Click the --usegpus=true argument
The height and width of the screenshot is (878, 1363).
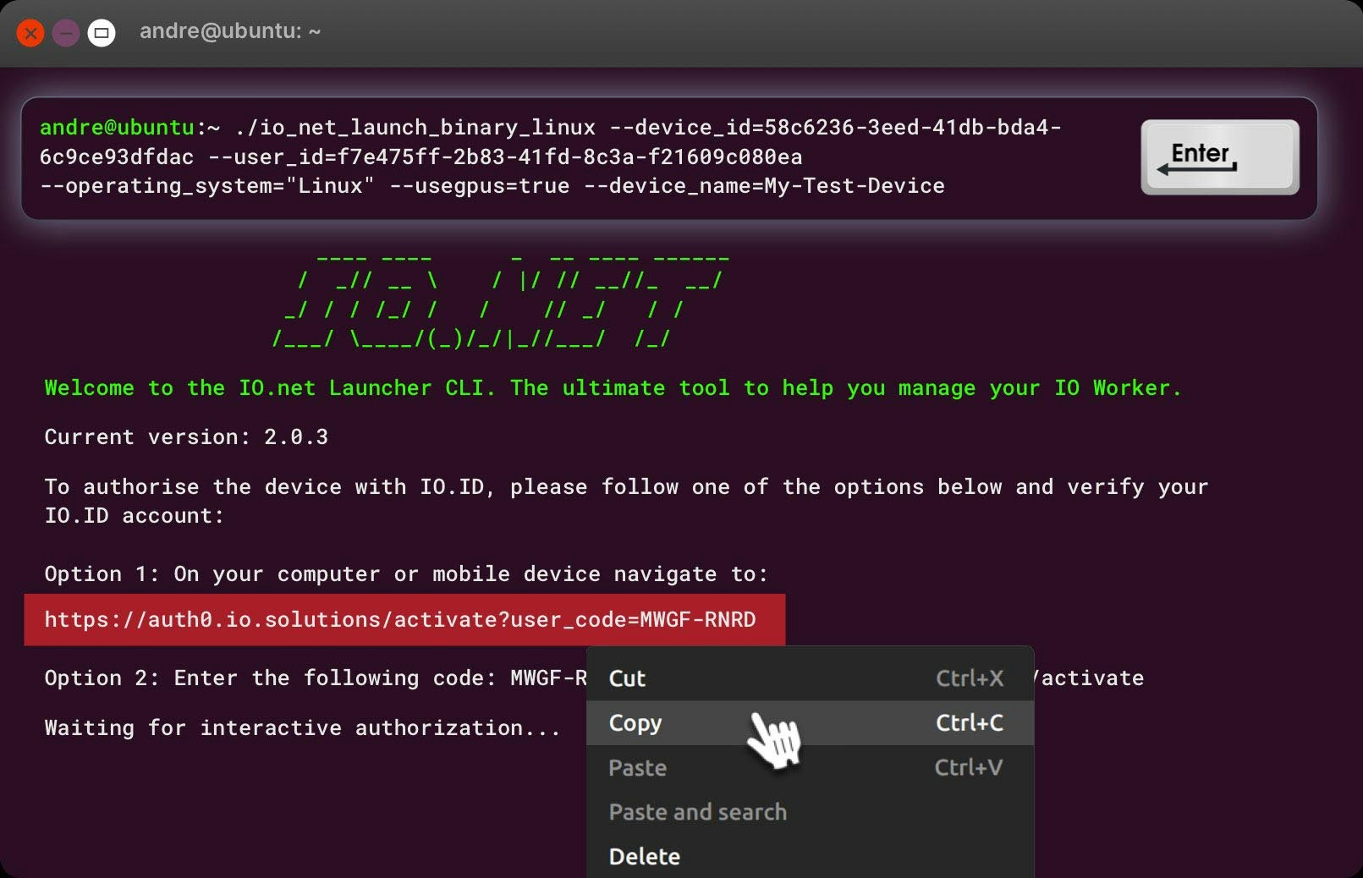tap(480, 186)
